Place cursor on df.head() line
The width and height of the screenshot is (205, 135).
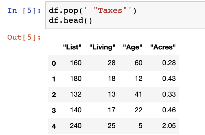[x=71, y=21]
